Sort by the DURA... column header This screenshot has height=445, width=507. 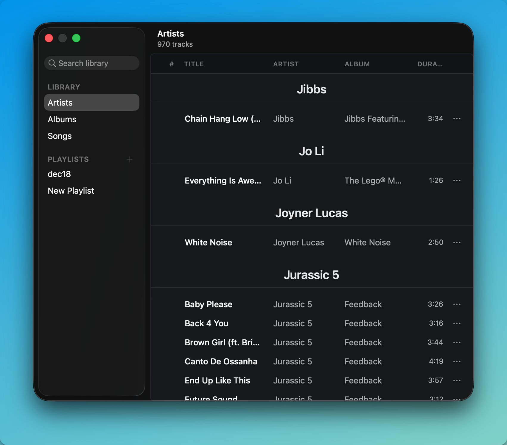coord(430,64)
